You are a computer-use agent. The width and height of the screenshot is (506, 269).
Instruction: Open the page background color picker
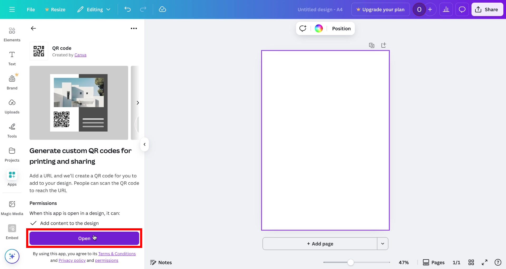tap(319, 28)
